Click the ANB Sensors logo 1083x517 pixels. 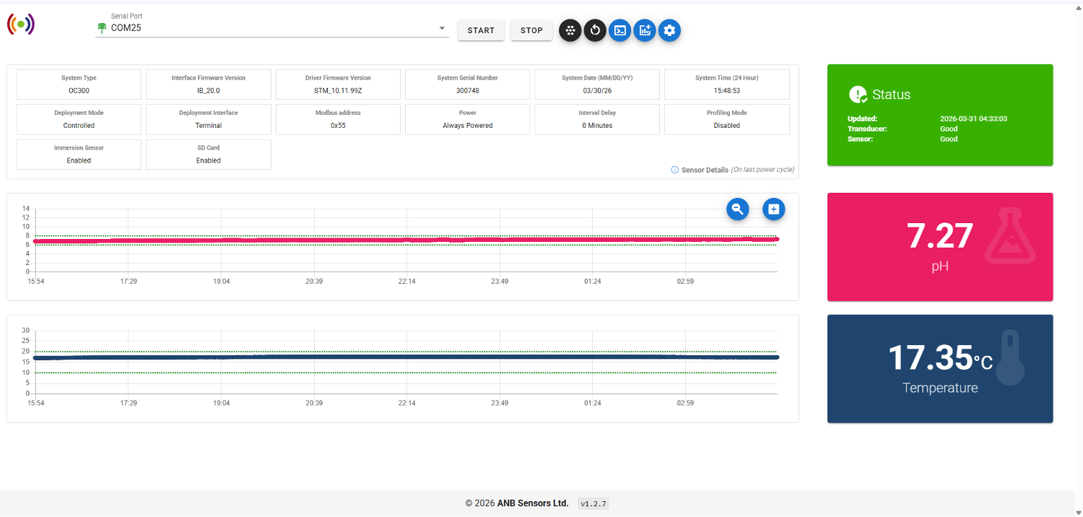click(x=21, y=24)
